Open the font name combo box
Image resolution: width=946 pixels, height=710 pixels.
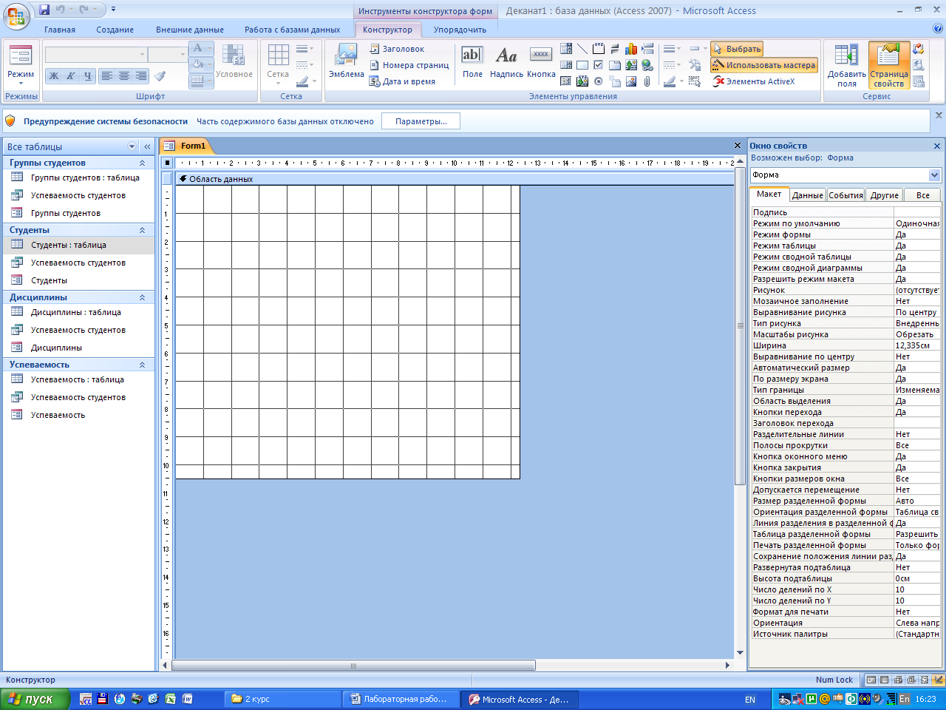click(x=96, y=55)
